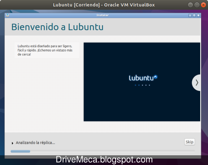Click the installation progress bar
The image size is (208, 165).
[103, 151]
